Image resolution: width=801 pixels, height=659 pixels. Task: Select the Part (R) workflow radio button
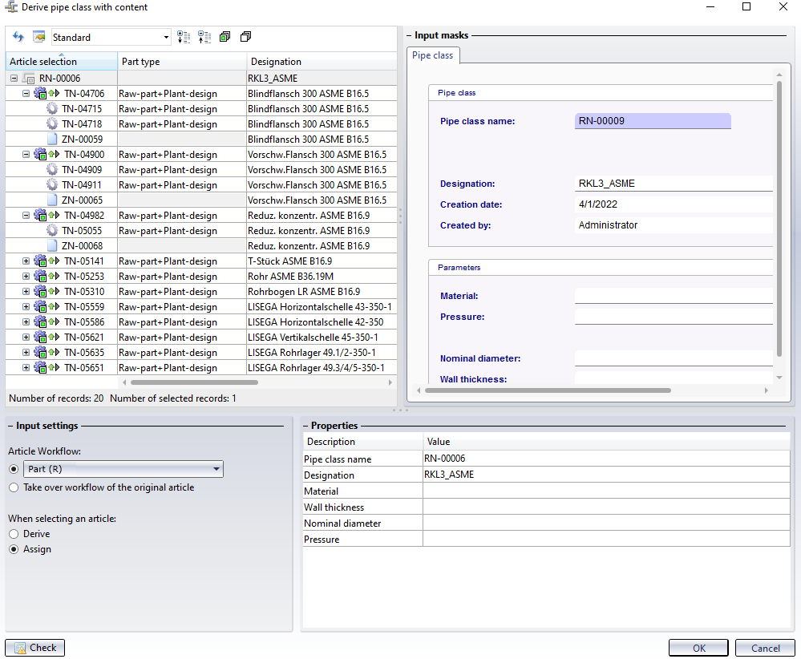(x=13, y=469)
